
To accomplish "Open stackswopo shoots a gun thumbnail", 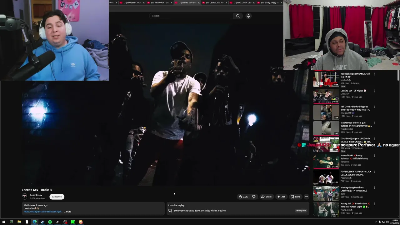I will pyautogui.click(x=326, y=128).
